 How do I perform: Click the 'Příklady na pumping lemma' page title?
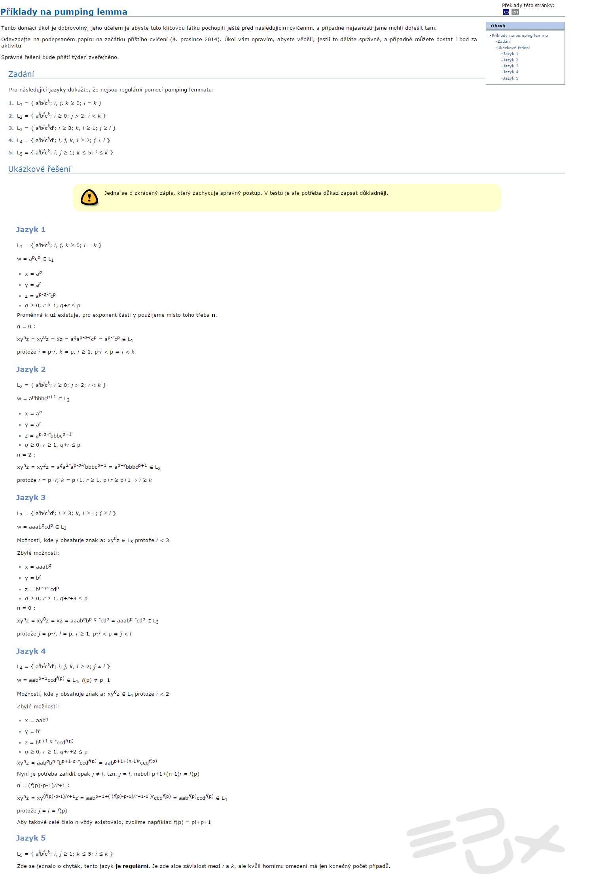64,12
